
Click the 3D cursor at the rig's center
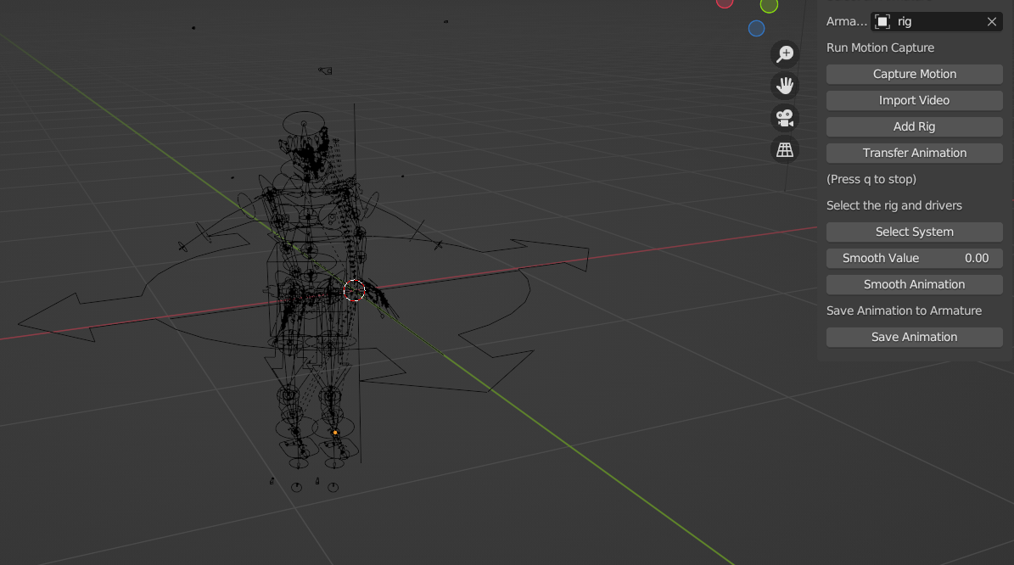(x=355, y=291)
